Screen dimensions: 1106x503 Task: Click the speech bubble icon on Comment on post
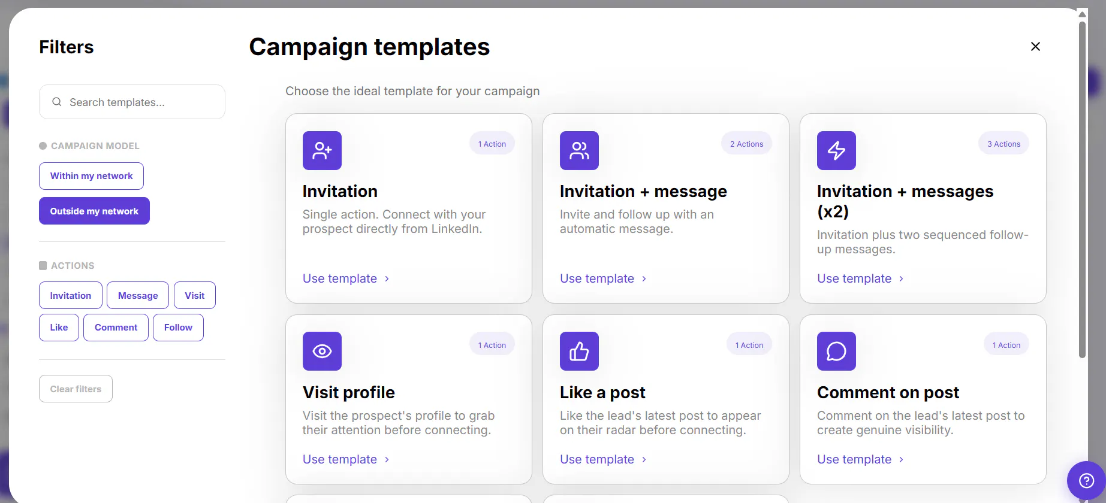(836, 351)
